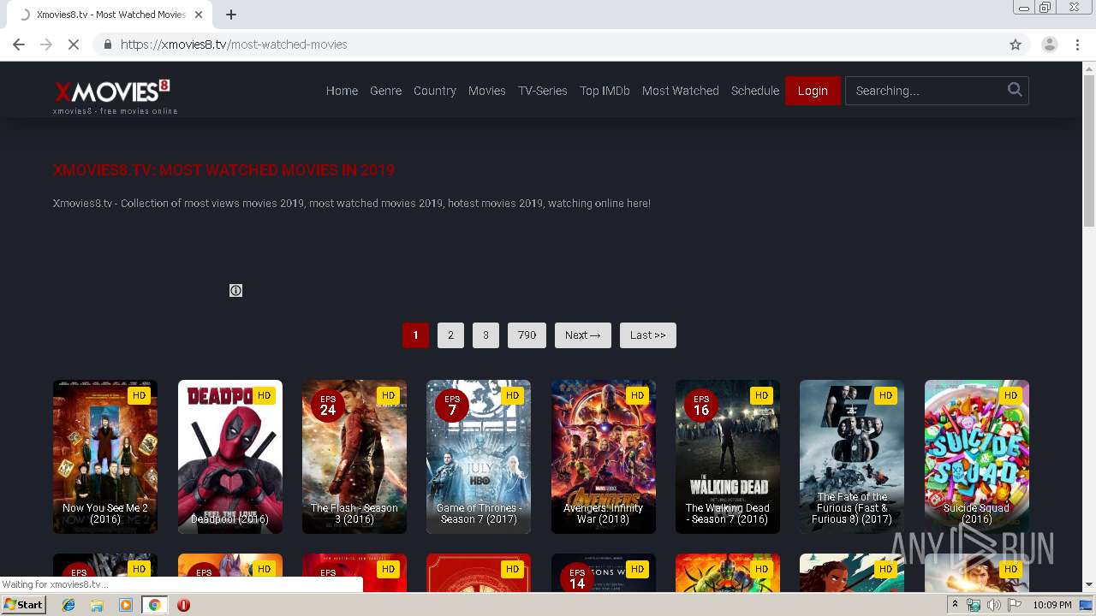Open Game of Thrones Season 7 poster
The height and width of the screenshot is (616, 1096).
coord(479,457)
